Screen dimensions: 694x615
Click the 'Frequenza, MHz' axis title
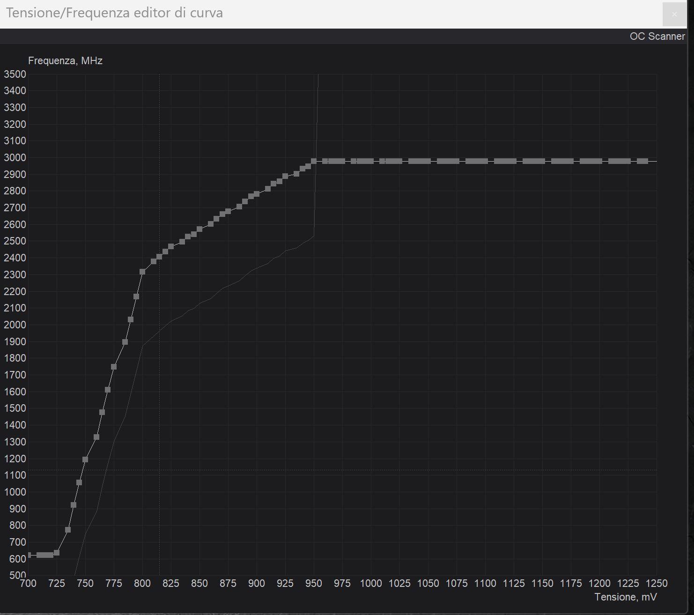coord(65,61)
